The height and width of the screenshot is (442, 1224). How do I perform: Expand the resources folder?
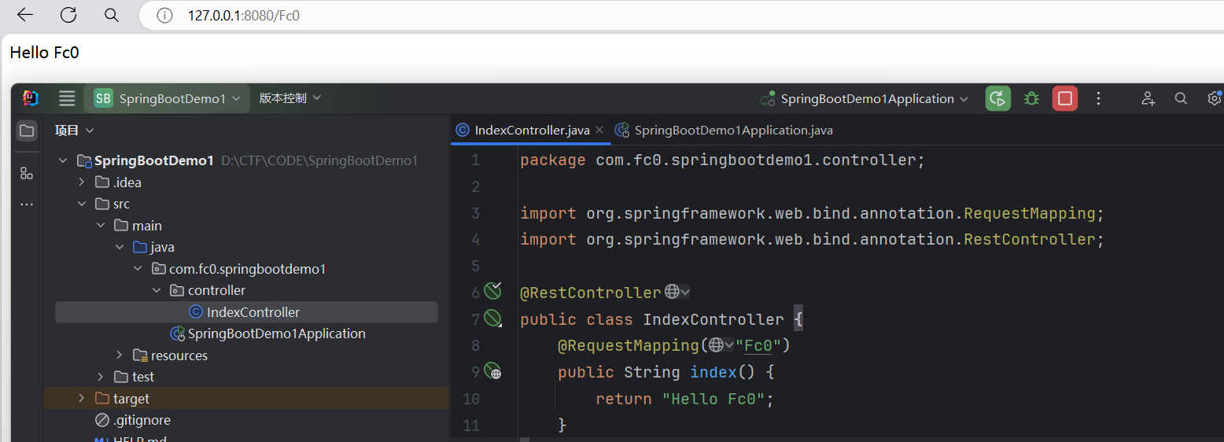coord(120,355)
